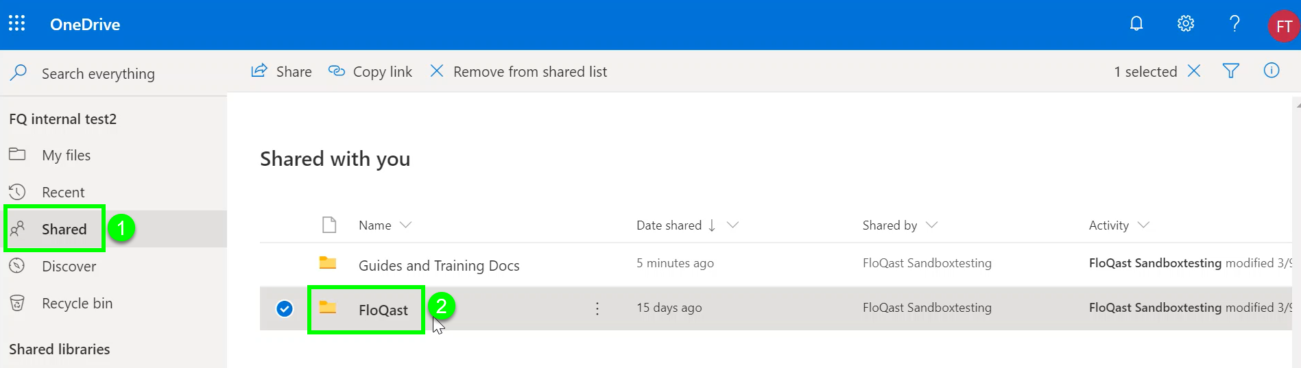Click the Shared with you title
The height and width of the screenshot is (368, 1301).
point(335,159)
